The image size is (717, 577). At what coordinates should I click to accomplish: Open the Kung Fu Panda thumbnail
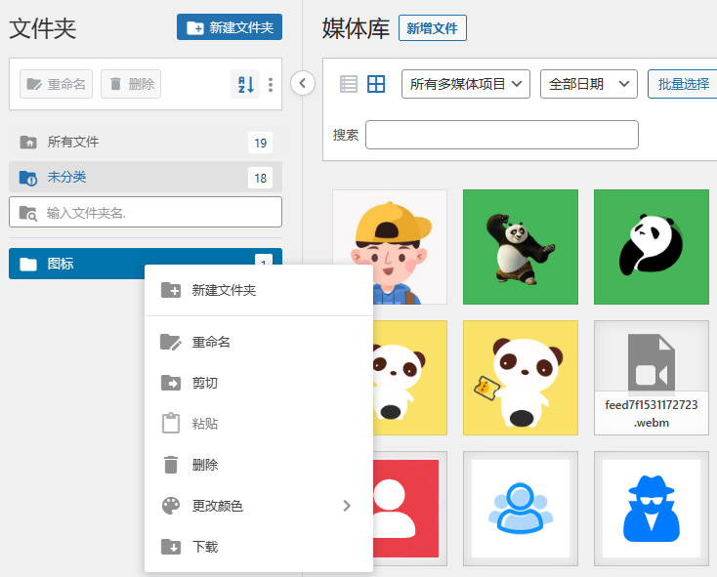(521, 247)
